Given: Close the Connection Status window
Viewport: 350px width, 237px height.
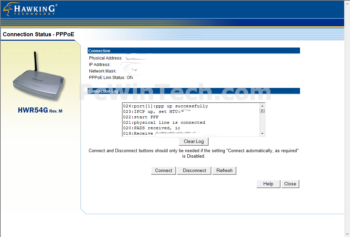Looking at the screenshot, I should coord(290,184).
